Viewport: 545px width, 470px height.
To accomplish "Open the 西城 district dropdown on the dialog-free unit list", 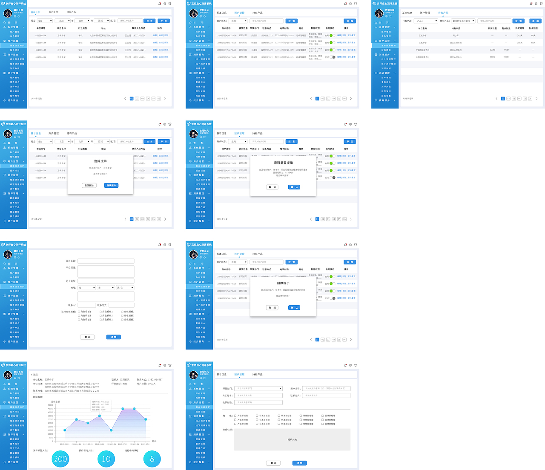I will tap(102, 20).
